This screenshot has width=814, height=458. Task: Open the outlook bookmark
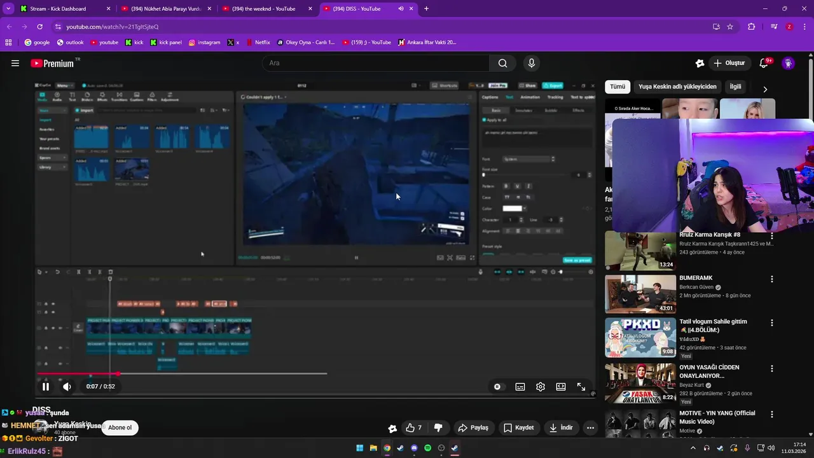point(70,43)
